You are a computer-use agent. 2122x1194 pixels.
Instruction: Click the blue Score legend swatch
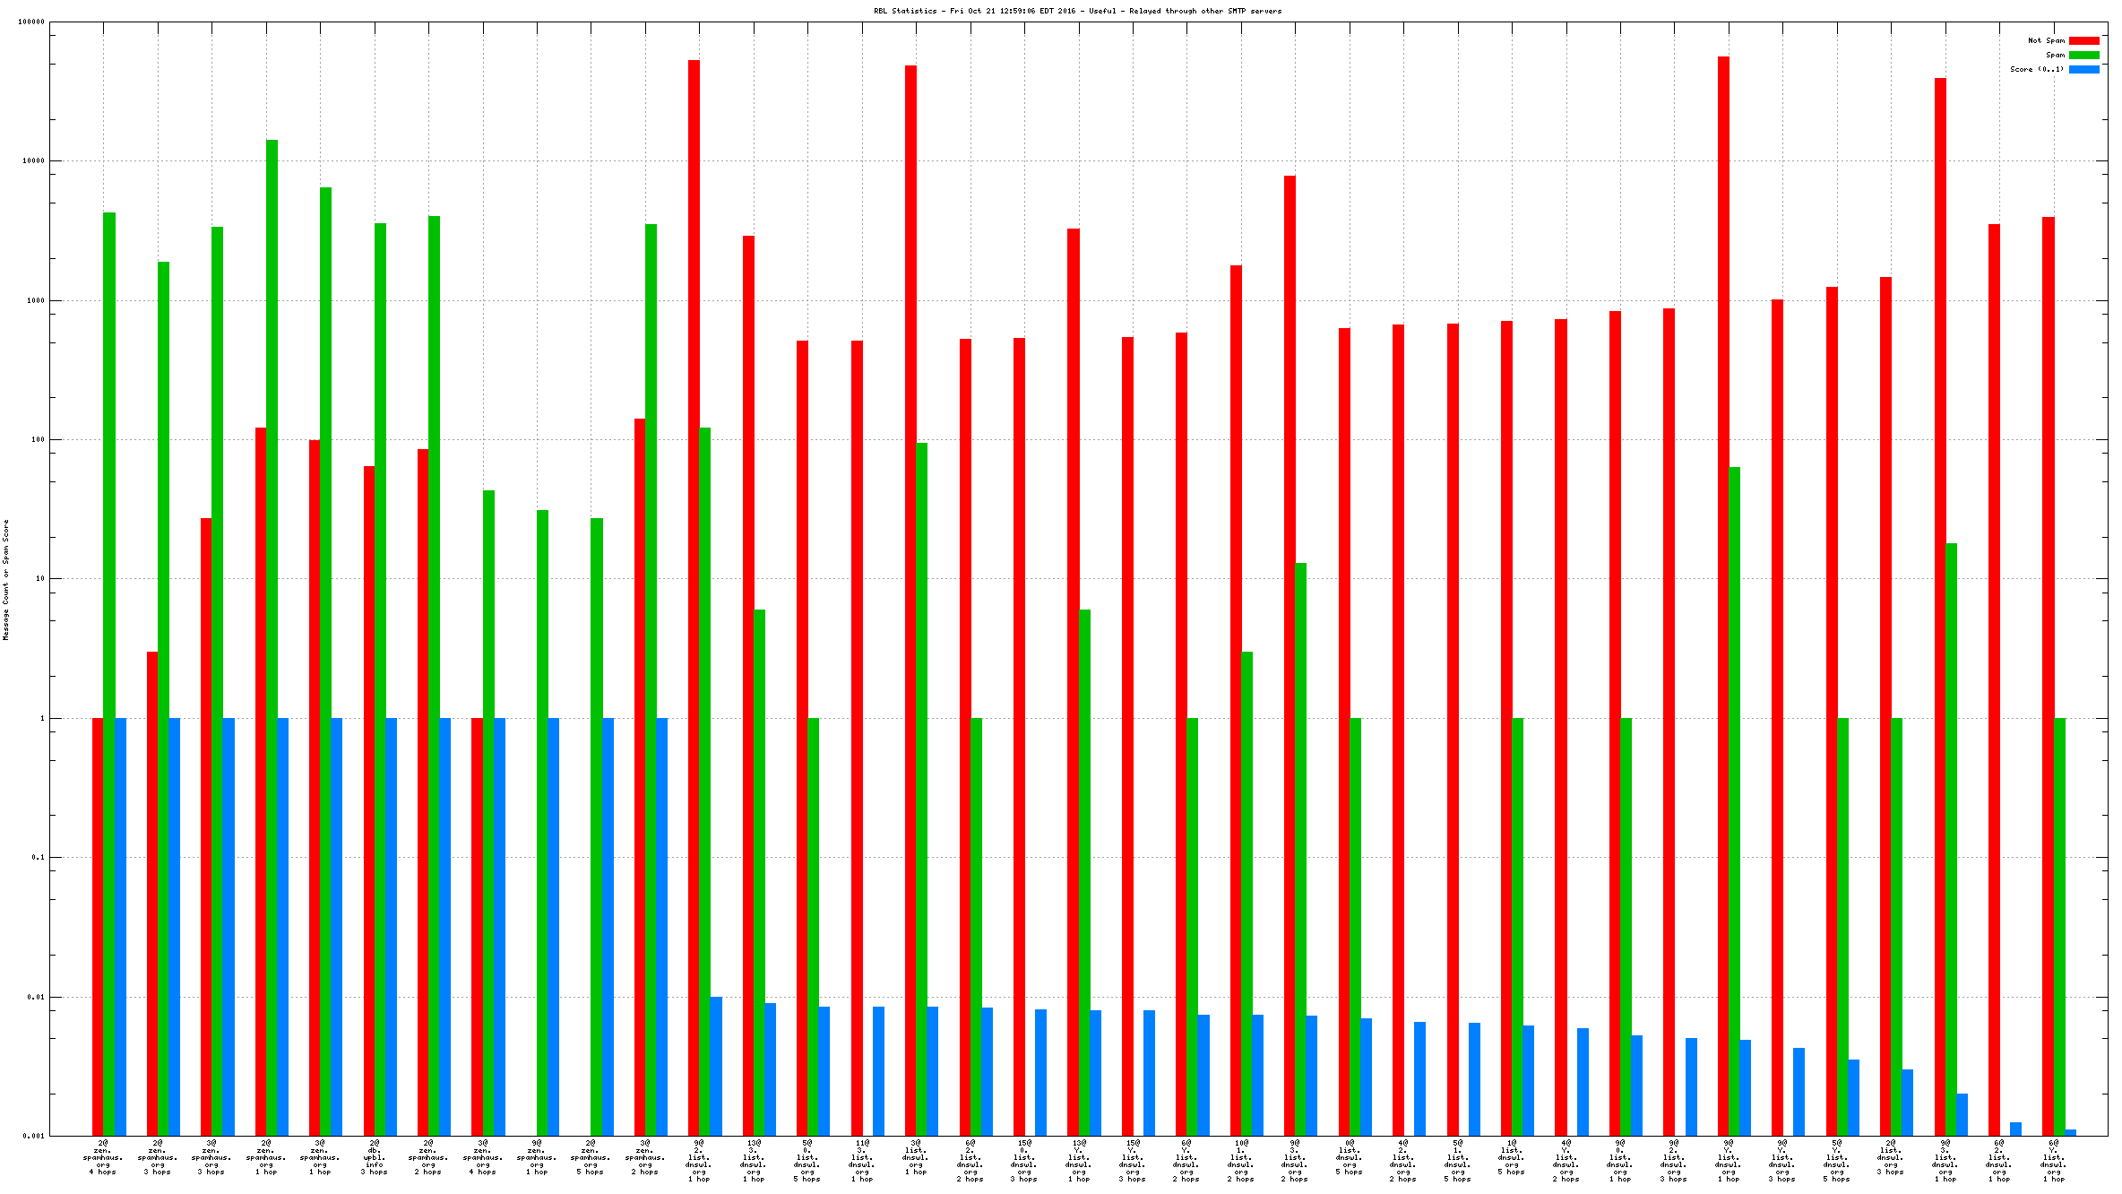point(2083,69)
